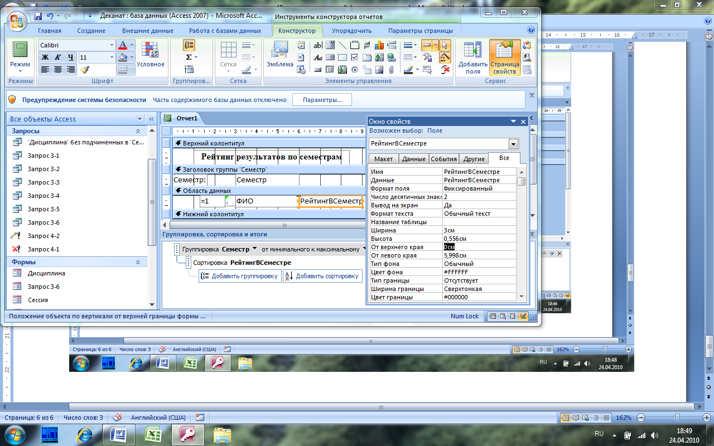Click the Цвет фона #FFFFFF value
This screenshot has width=714, height=446.
480,272
